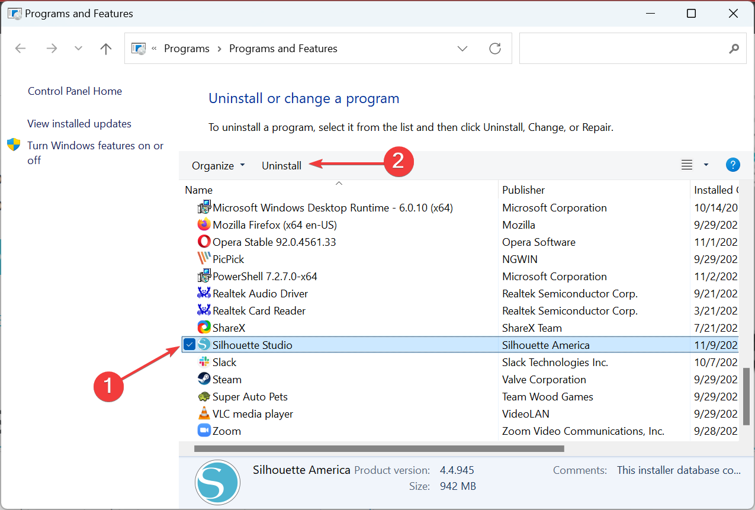Open recent locations dropdown arrow
The height and width of the screenshot is (510, 755).
click(79, 49)
